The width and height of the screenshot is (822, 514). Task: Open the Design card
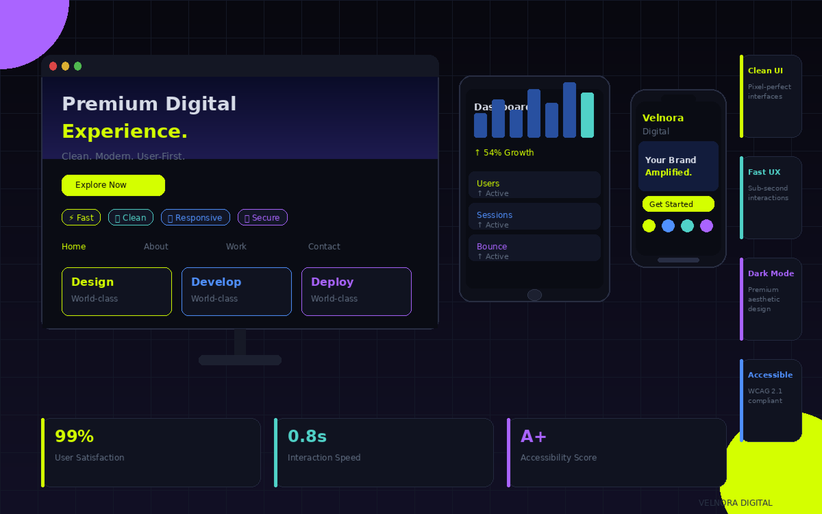click(x=116, y=291)
